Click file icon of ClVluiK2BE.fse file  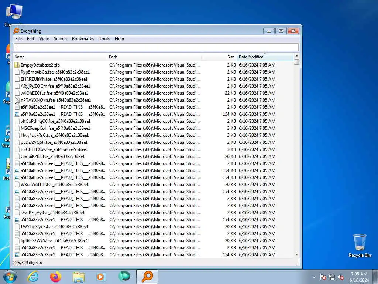tap(17, 156)
